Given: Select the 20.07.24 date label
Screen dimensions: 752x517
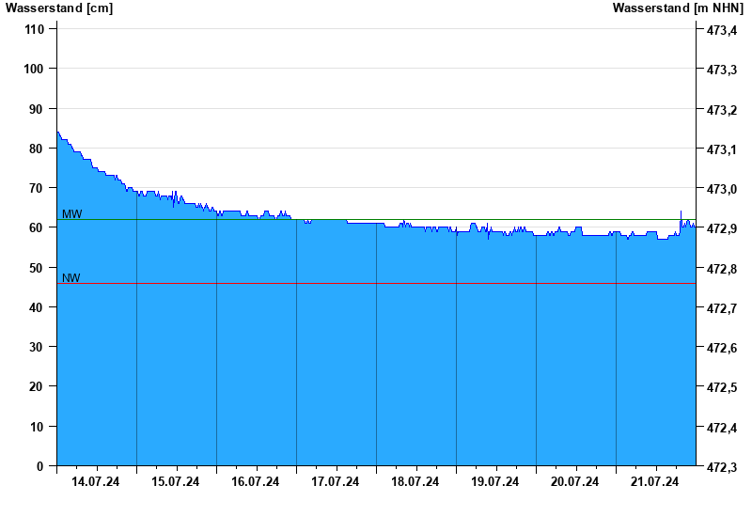Looking at the screenshot, I should pyautogui.click(x=574, y=481).
